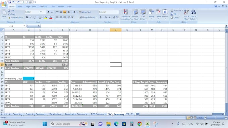The width and height of the screenshot is (228, 128).
Task: Open the Merge & Center dropdown arrow
Action: pyautogui.click(x=97, y=17)
